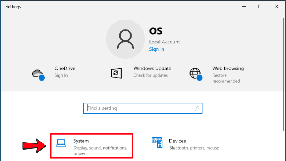Click the magnifier search icon
The image size is (286, 161).
click(x=197, y=108)
